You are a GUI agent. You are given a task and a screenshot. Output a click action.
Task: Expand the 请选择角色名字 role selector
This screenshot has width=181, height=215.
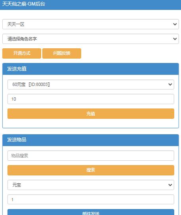click(90, 39)
